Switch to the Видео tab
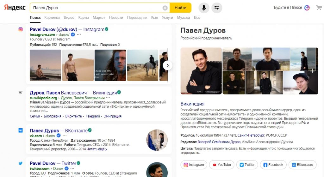Screen dimensions: 324x177 (x=69, y=17)
